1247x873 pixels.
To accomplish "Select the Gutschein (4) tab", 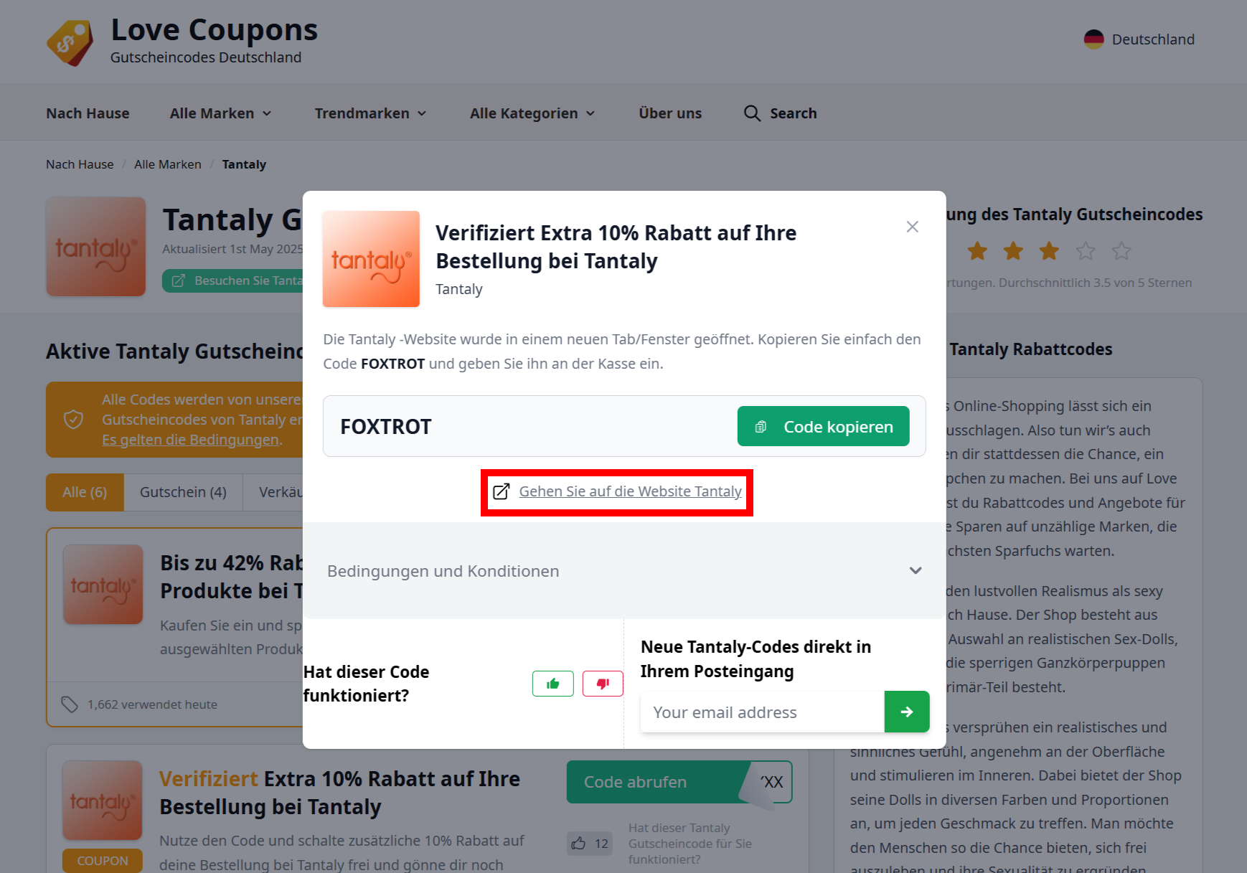I will click(183, 492).
